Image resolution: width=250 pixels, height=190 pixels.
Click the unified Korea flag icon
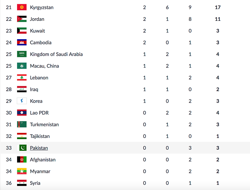(x=22, y=101)
